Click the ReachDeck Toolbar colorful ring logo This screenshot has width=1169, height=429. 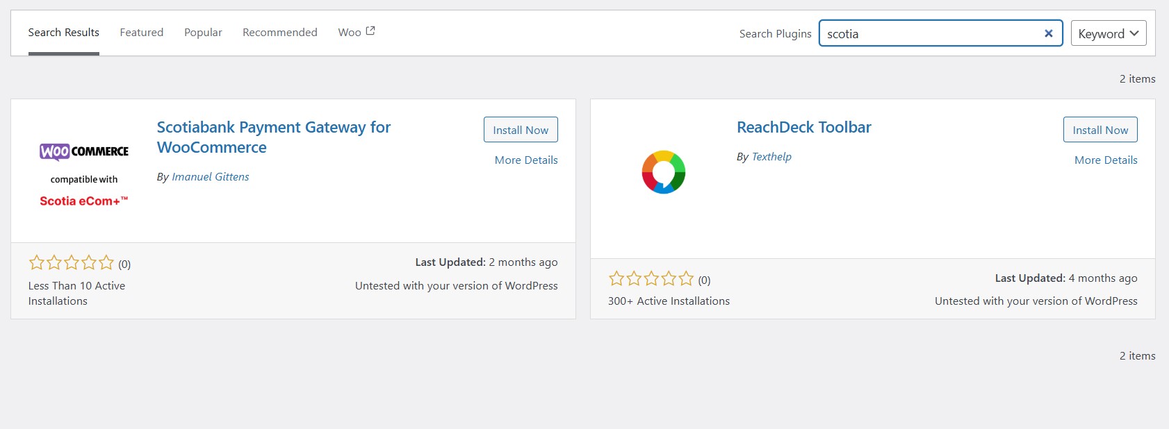(664, 172)
